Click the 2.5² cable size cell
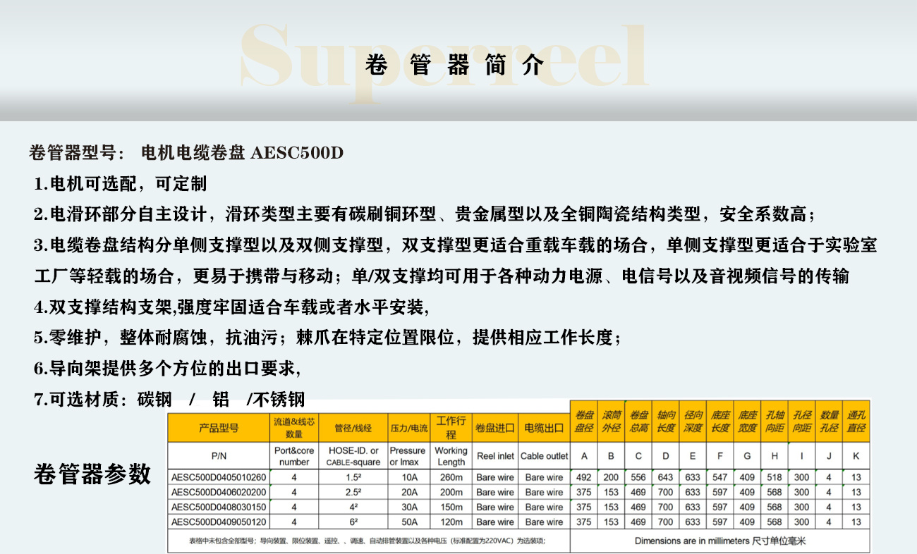The image size is (917, 554). [x=353, y=492]
